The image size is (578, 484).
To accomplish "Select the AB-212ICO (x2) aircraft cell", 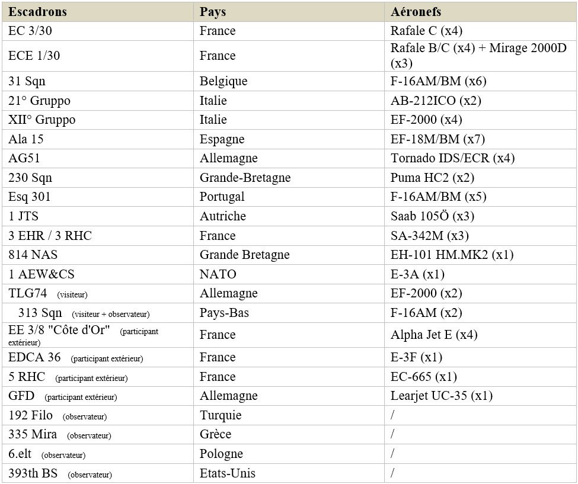I will tap(480, 101).
